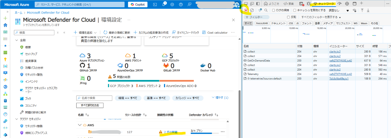Open 規制コンプライアンス menu item

click(34, 133)
